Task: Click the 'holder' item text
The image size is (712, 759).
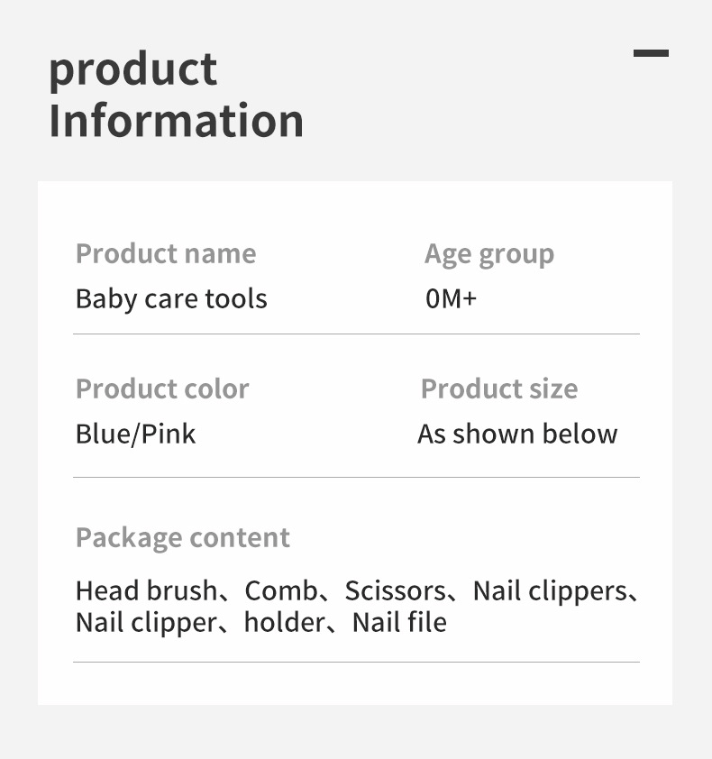Action: tap(284, 622)
